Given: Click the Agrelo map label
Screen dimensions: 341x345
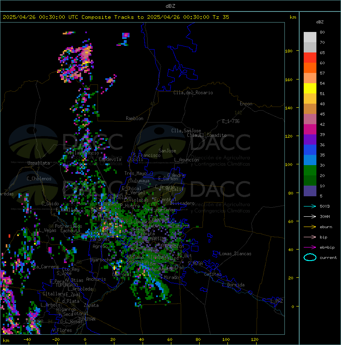Looking at the screenshot, I should [x=100, y=246].
